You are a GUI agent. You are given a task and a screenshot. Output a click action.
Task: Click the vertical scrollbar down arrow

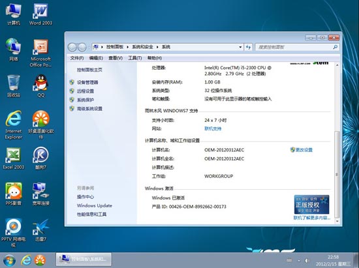tap(337, 221)
